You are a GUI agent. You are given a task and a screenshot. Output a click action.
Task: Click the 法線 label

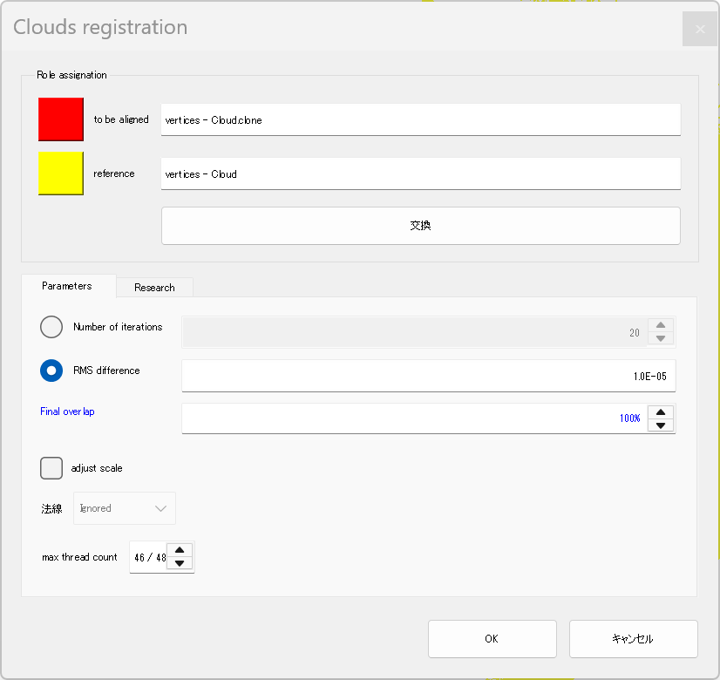[51, 509]
